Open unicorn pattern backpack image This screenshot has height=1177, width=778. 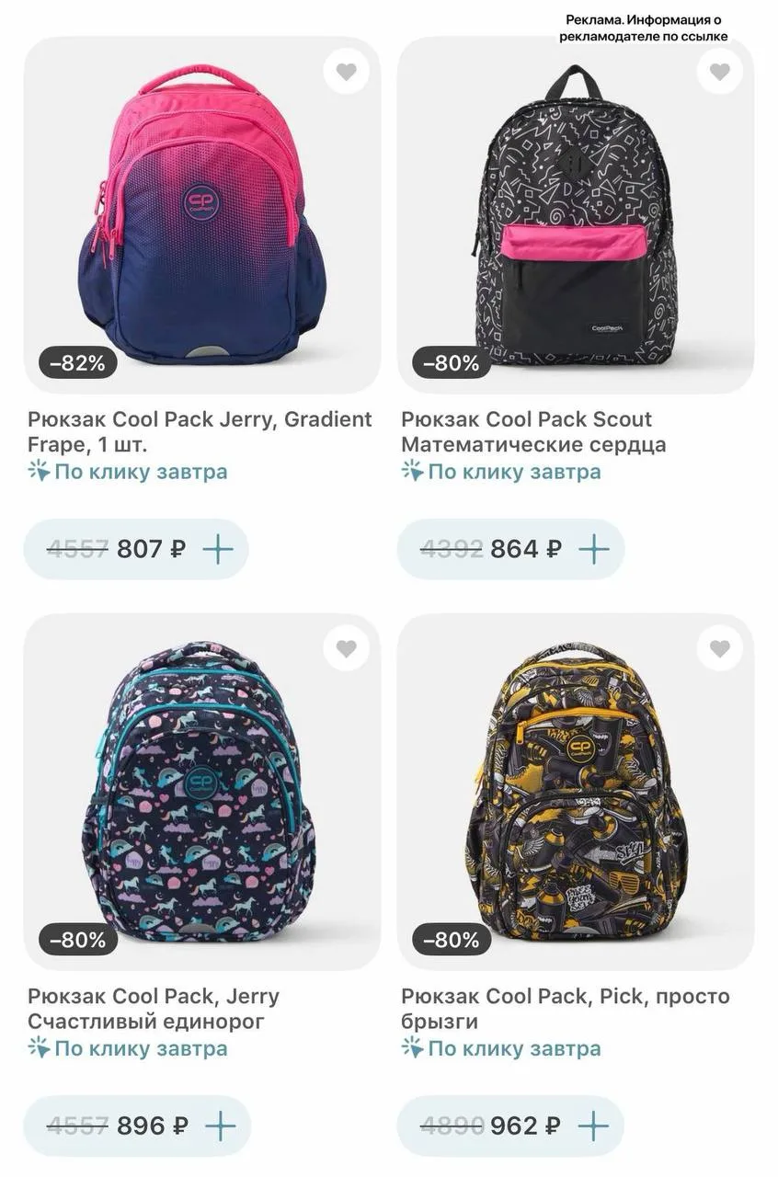point(202,792)
